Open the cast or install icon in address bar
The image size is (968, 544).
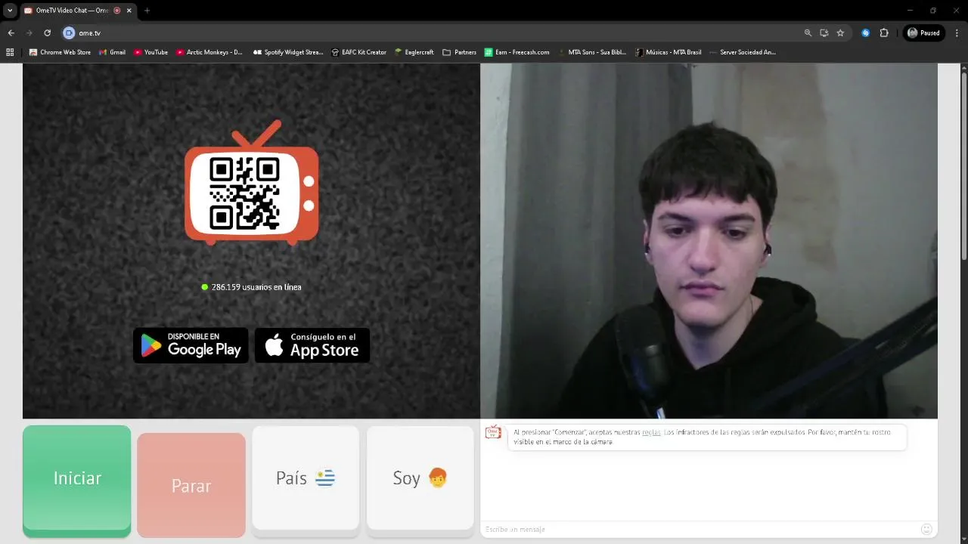(x=824, y=32)
